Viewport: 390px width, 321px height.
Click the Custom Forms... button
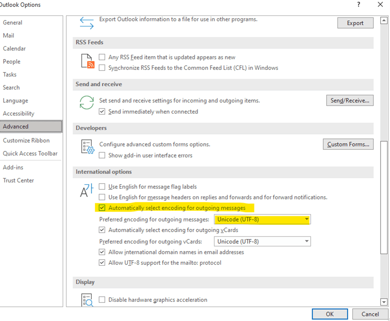348,144
